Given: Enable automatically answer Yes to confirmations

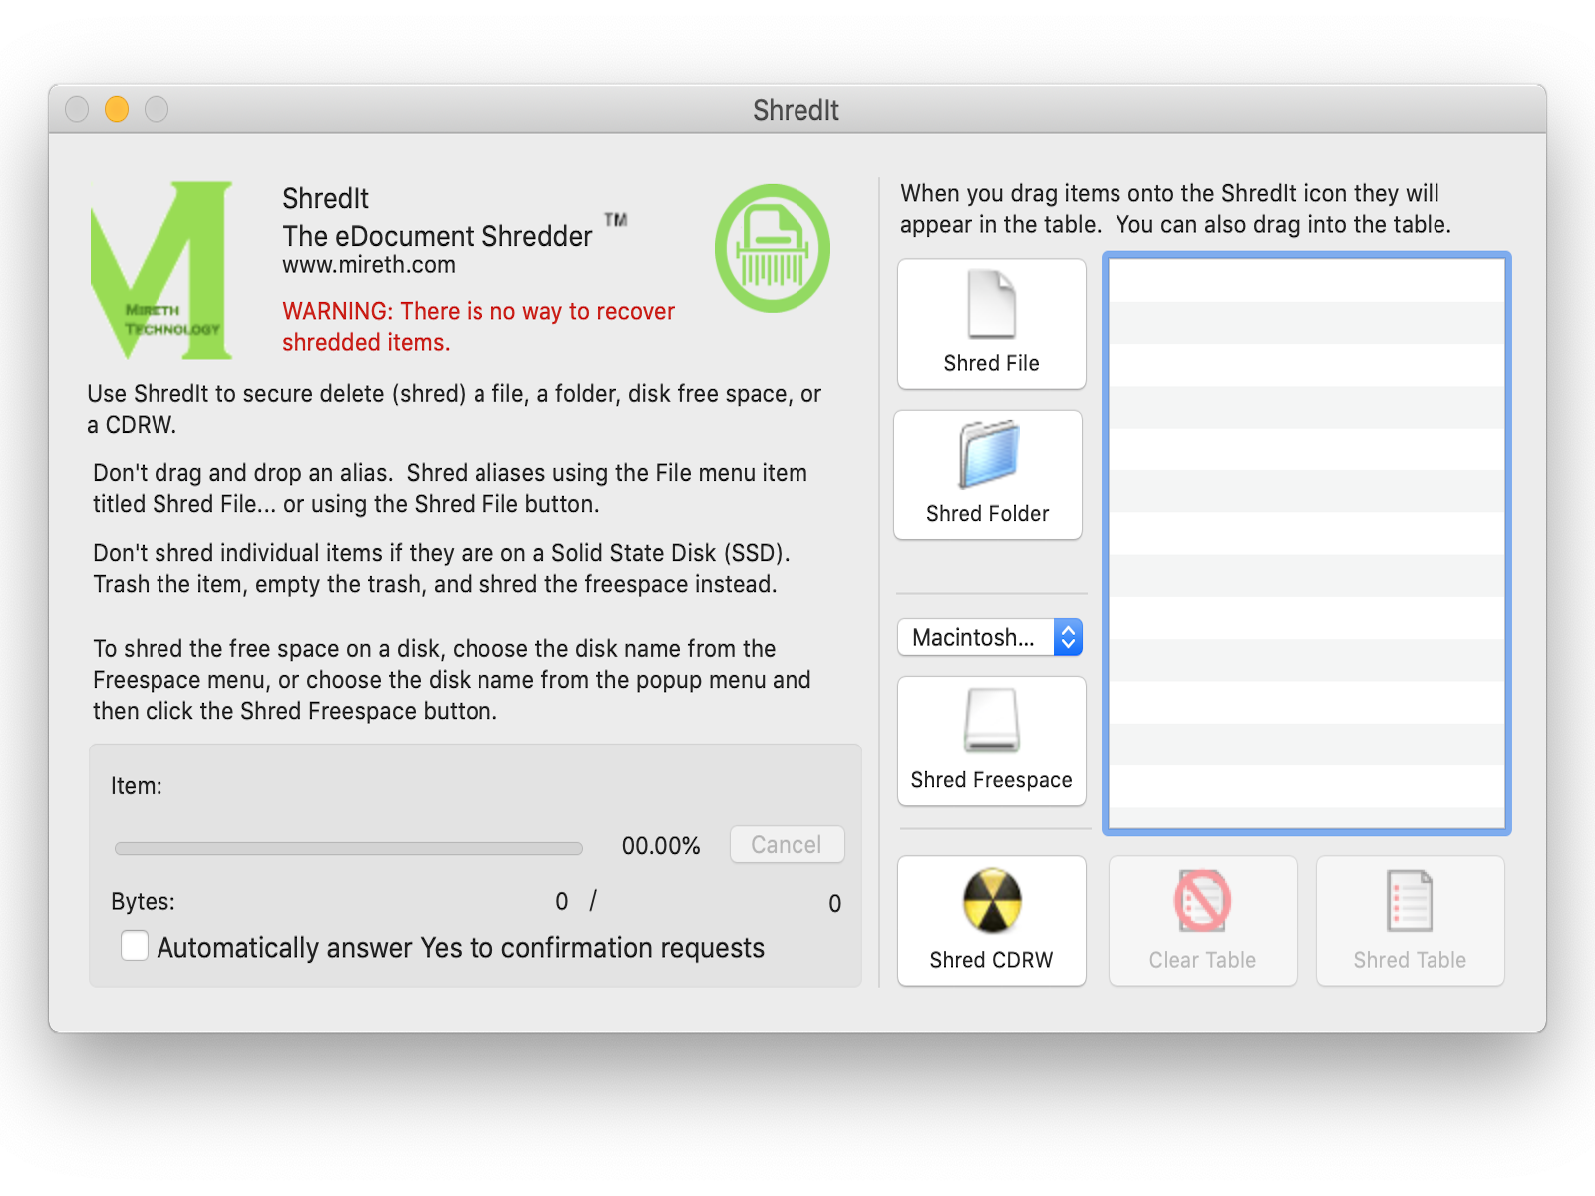Looking at the screenshot, I should [x=135, y=946].
